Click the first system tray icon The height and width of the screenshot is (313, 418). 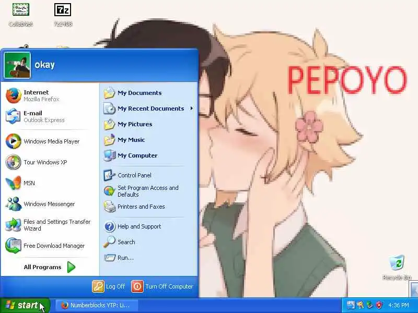point(351,305)
